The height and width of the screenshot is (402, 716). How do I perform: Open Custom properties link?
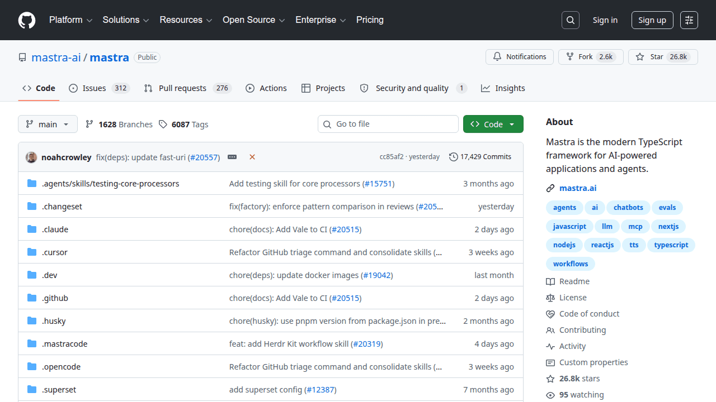coord(587,362)
